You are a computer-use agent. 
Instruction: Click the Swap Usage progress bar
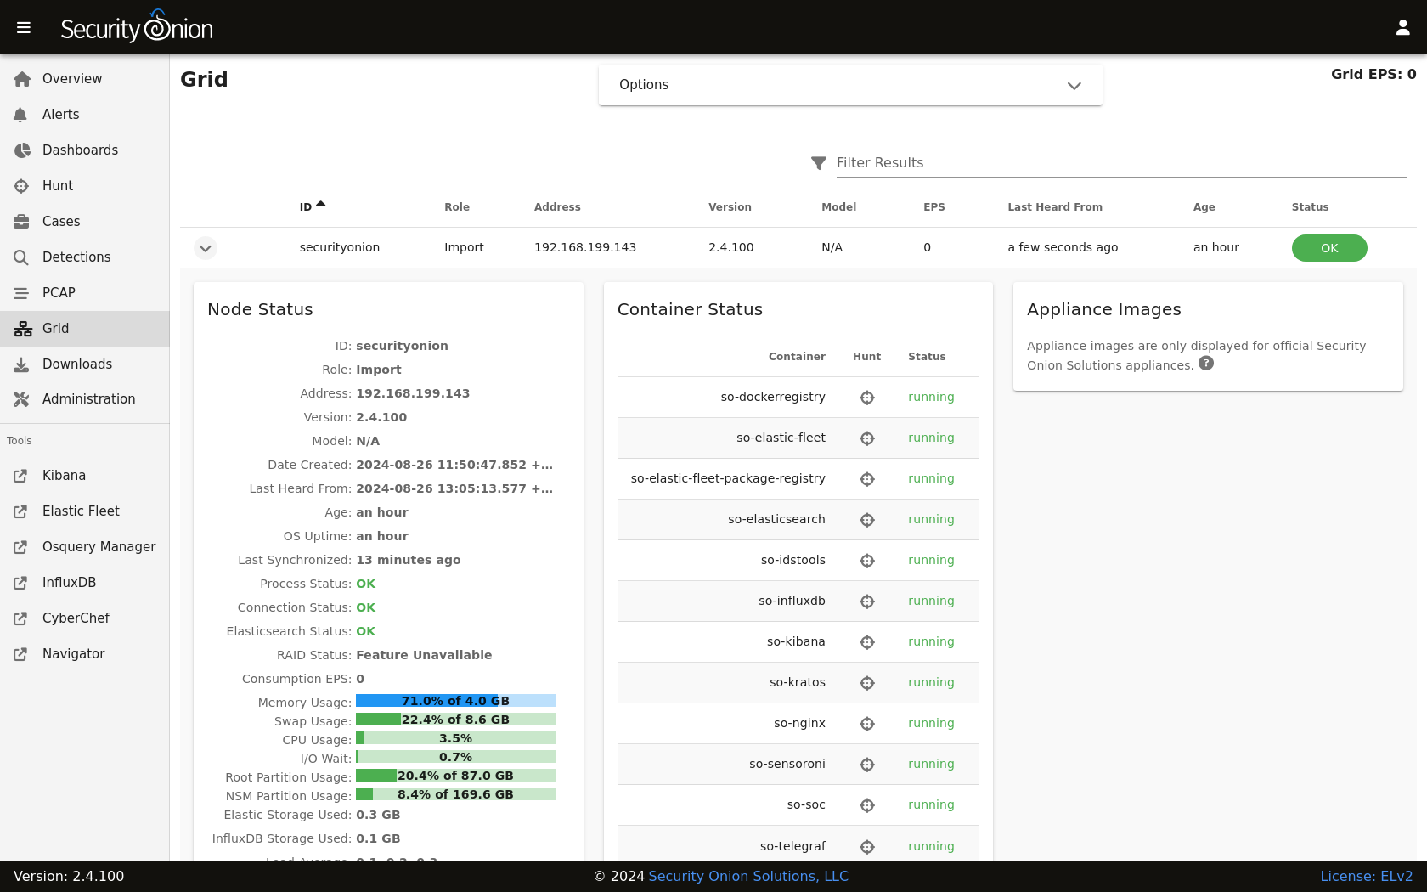pos(455,720)
